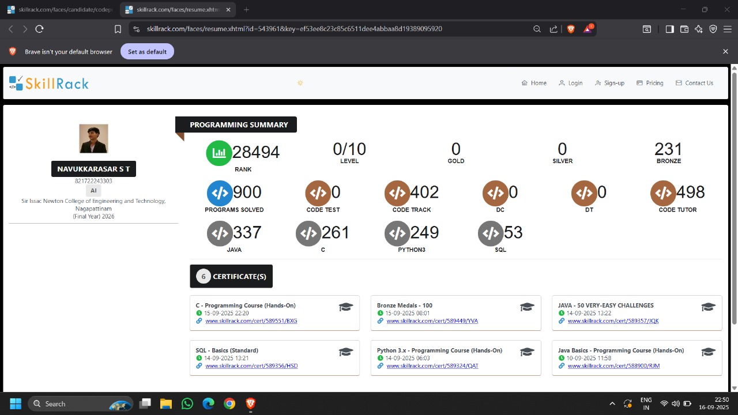Click the share icon in address bar
Viewport: 738px width, 415px height.
(x=553, y=29)
